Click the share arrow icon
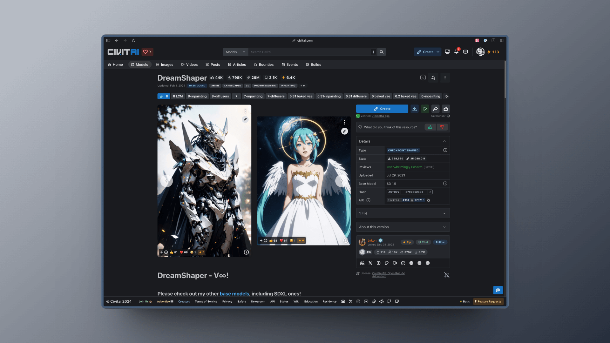 (436, 109)
